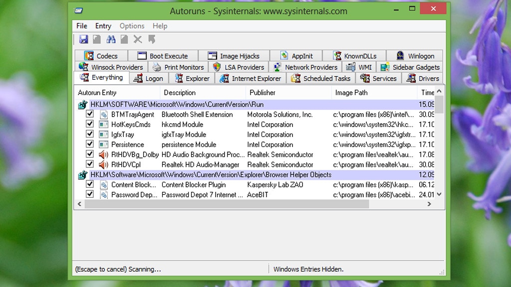The width and height of the screenshot is (511, 287).
Task: Open the Options menu
Action: 132,26
